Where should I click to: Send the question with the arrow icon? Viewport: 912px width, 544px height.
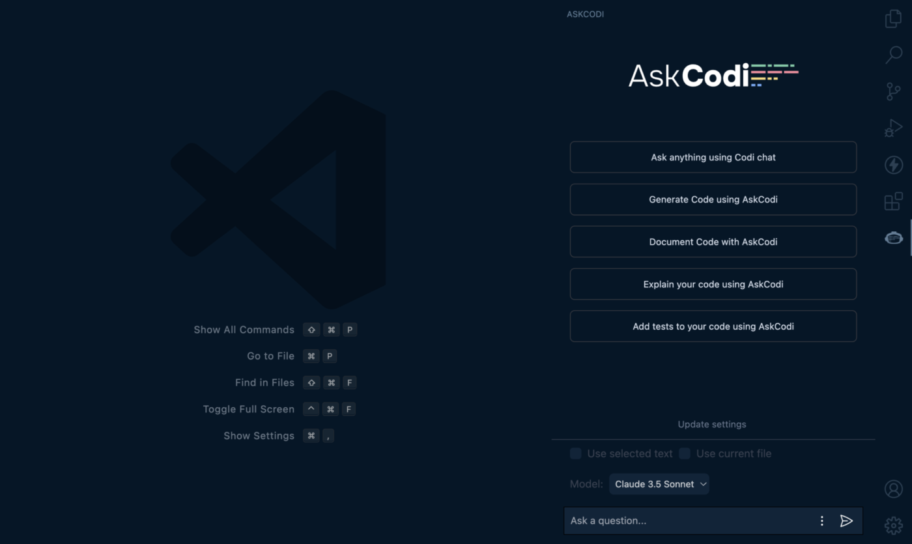(846, 521)
